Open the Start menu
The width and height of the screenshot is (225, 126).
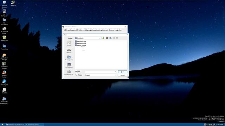coord(2,125)
